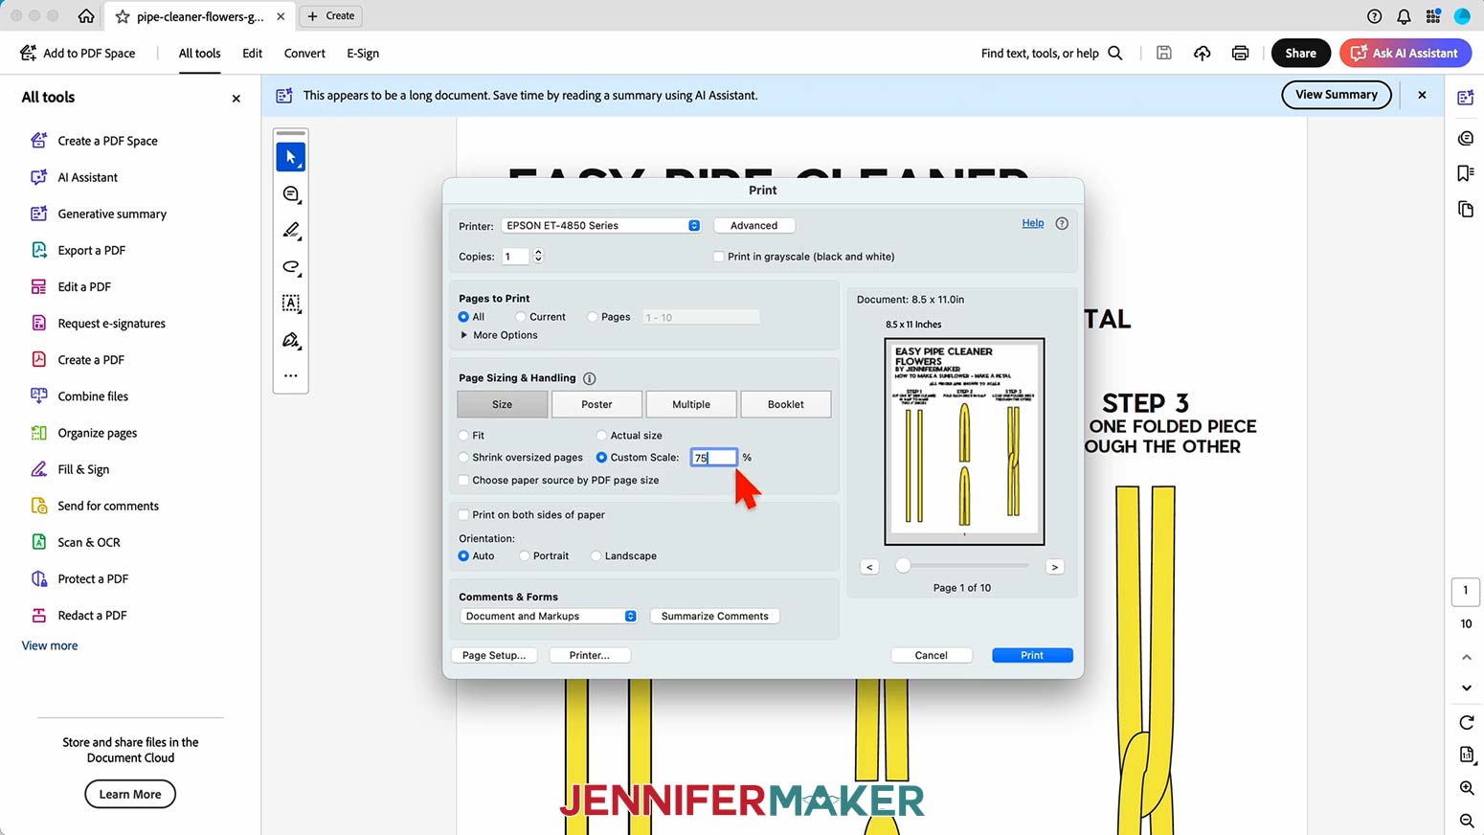
Task: Select the fountain pen sign tool
Action: pyautogui.click(x=291, y=340)
